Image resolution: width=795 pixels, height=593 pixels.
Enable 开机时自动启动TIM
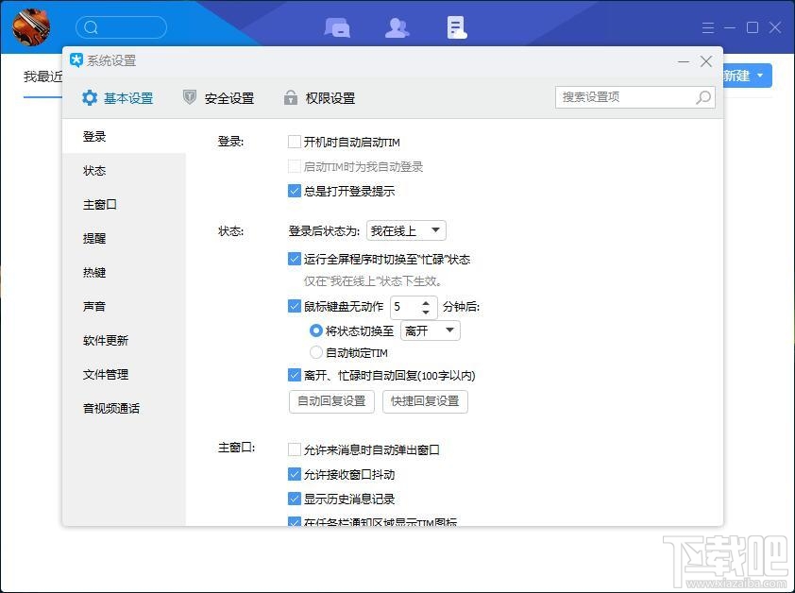click(295, 141)
